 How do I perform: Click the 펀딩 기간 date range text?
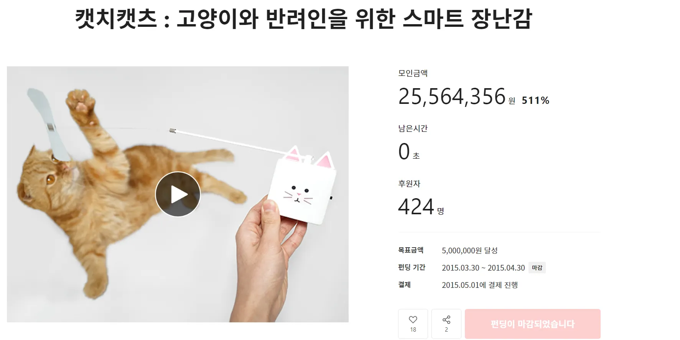483,268
